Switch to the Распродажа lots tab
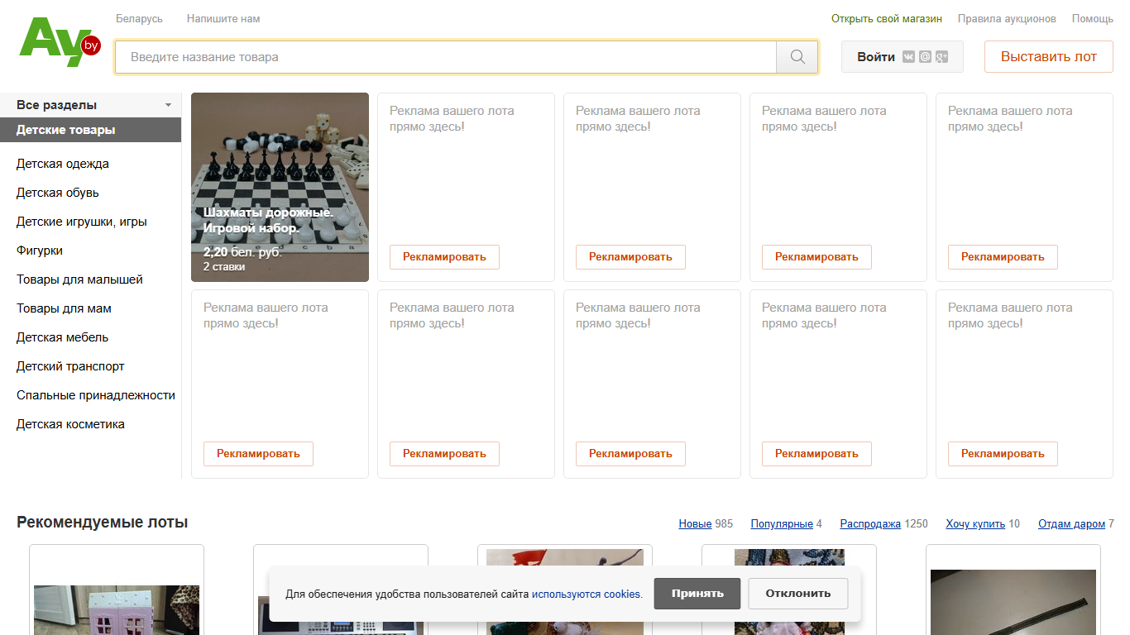 pyautogui.click(x=870, y=523)
